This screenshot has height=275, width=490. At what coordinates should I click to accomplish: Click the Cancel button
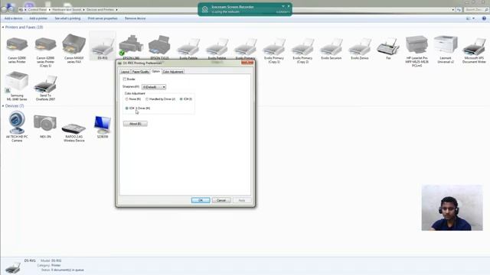click(x=221, y=200)
